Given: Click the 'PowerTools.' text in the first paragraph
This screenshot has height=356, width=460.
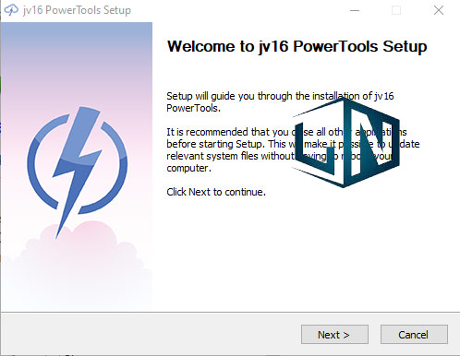Looking at the screenshot, I should 193,108.
